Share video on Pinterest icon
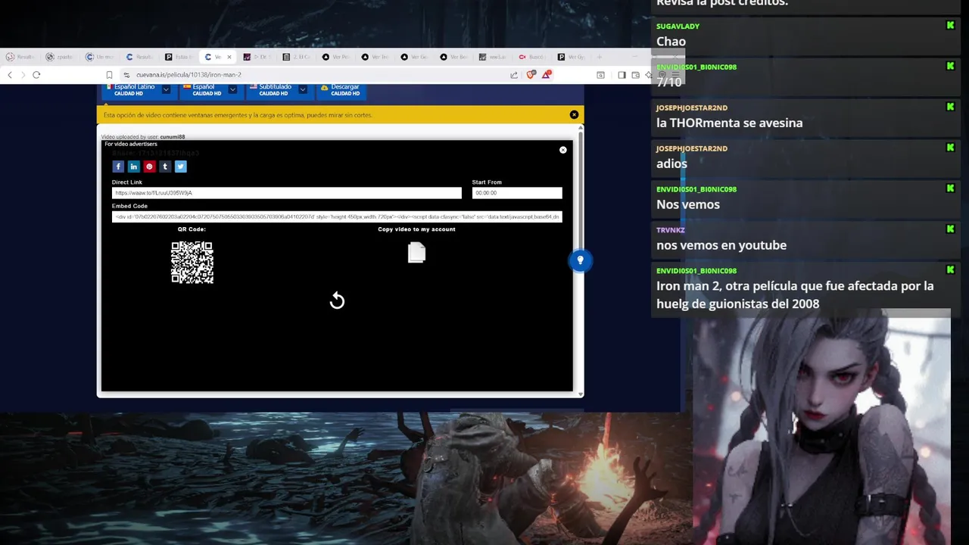Image resolution: width=969 pixels, height=545 pixels. coord(149,167)
